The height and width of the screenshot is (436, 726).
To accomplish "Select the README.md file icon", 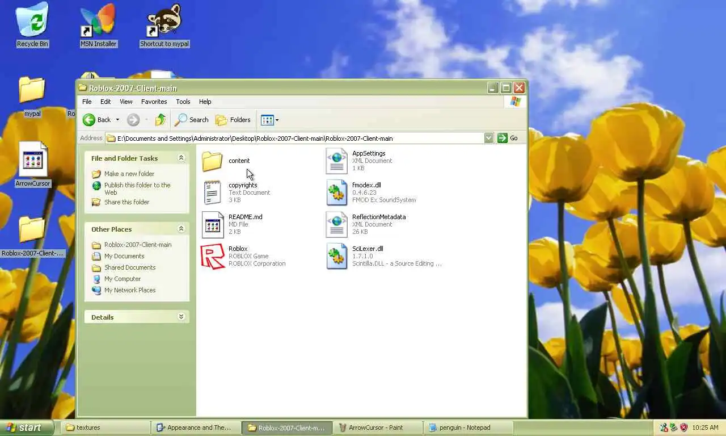I will (x=213, y=225).
